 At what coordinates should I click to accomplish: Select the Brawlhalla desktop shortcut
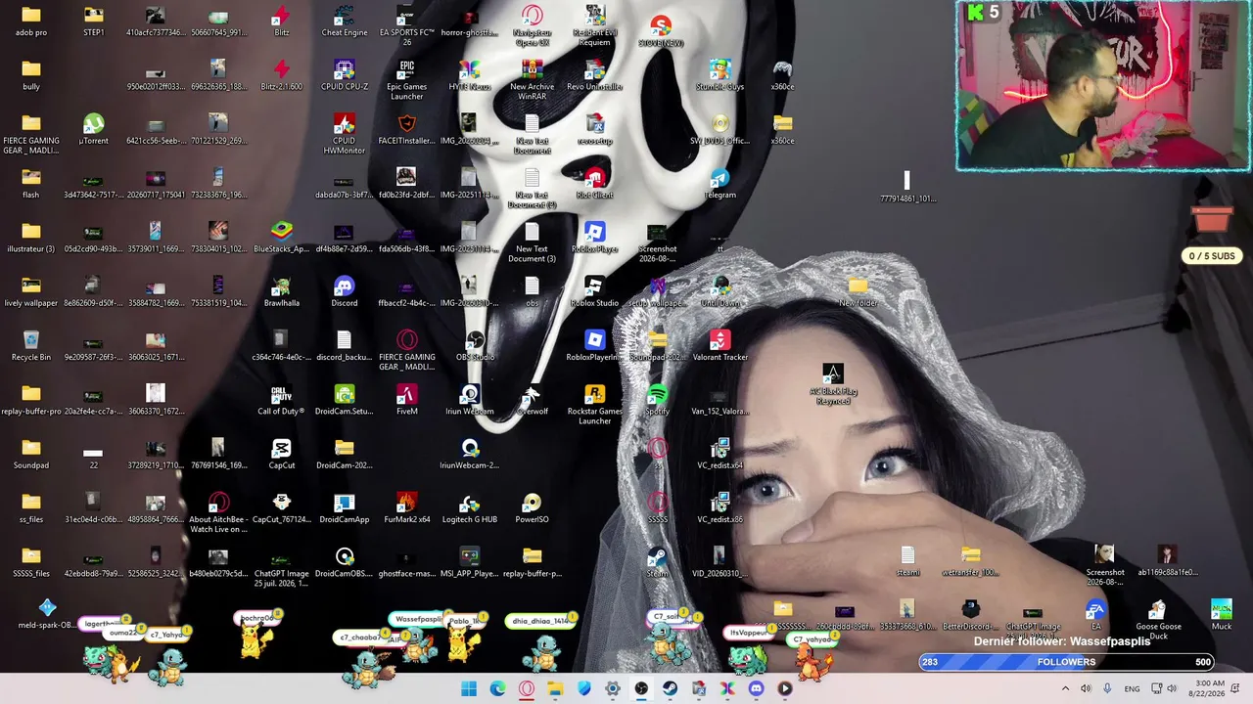282,291
